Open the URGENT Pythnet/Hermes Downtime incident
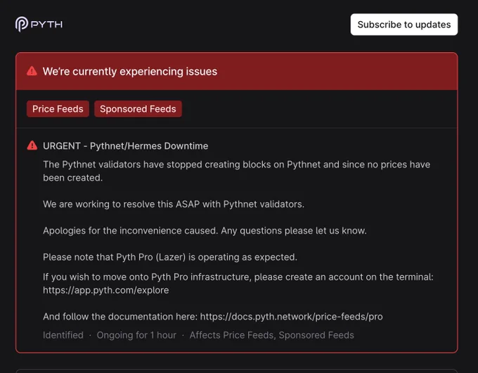 click(126, 146)
